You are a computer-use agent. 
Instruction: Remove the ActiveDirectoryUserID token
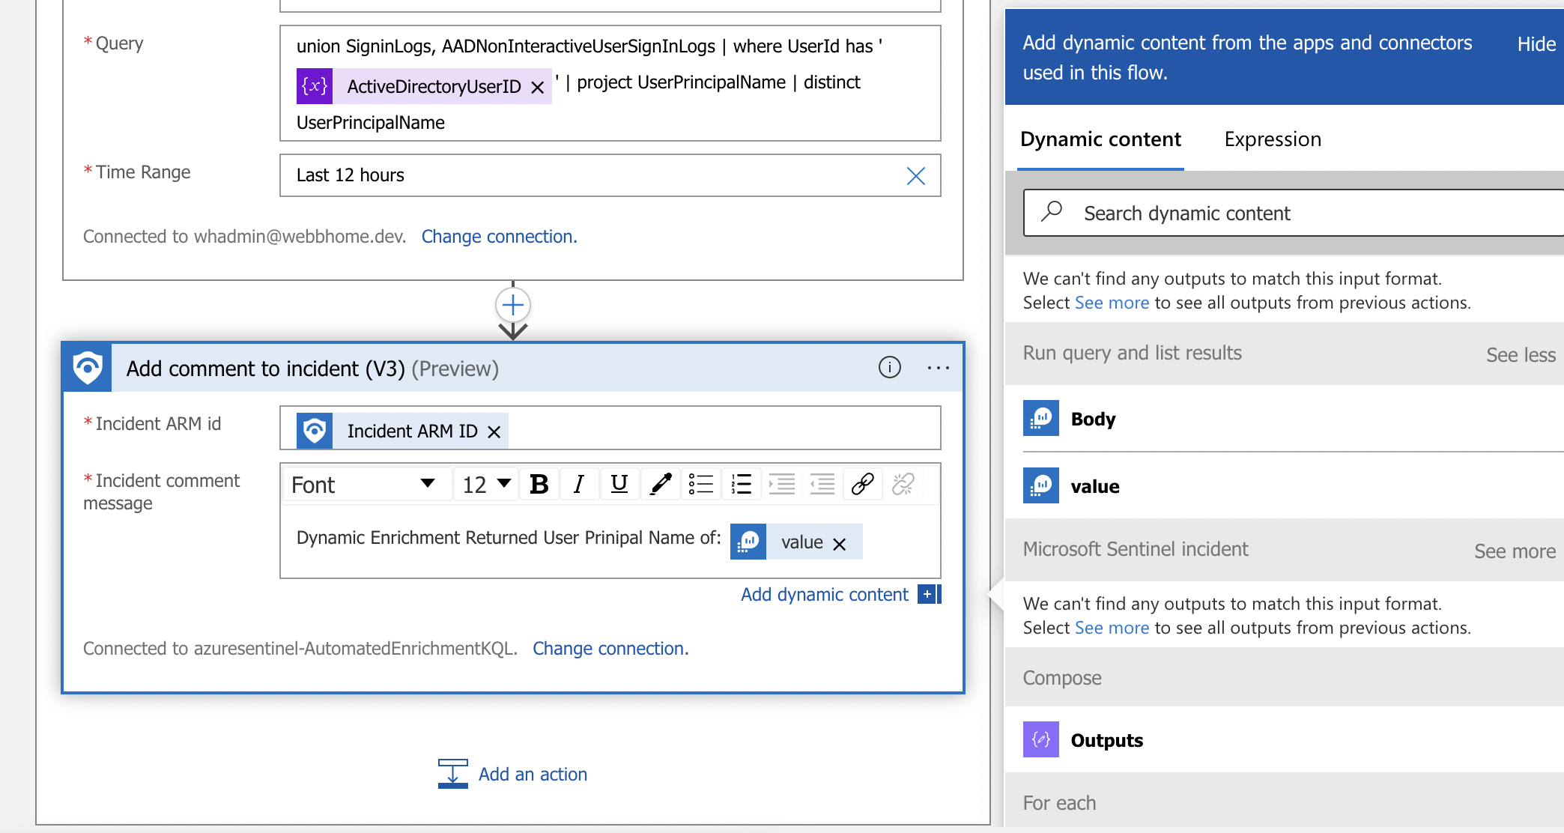[x=537, y=88]
